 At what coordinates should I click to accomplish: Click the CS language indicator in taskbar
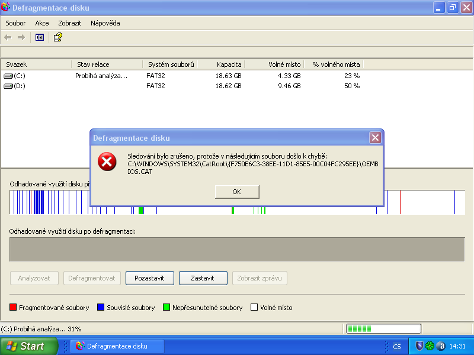(397, 346)
